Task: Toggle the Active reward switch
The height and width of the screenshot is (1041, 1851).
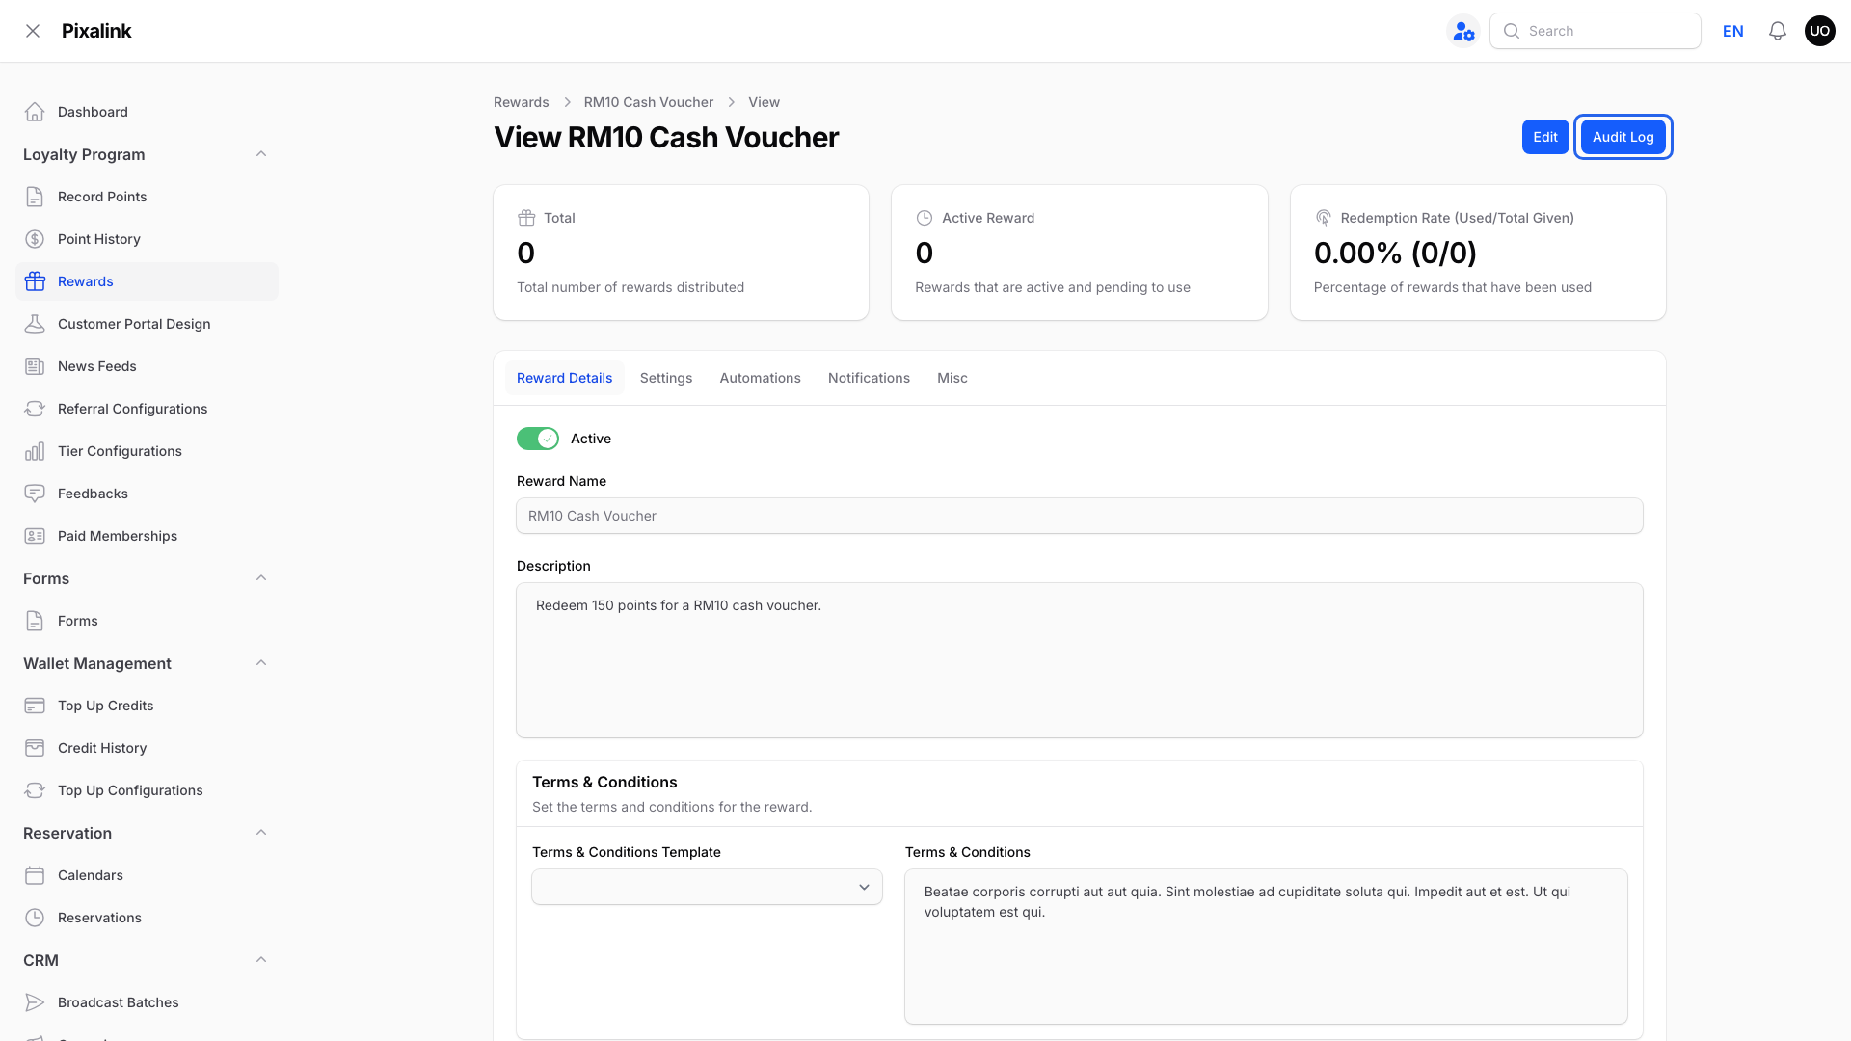Action: [538, 439]
